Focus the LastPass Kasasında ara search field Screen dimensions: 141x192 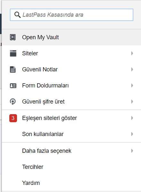pyautogui.click(x=71, y=15)
